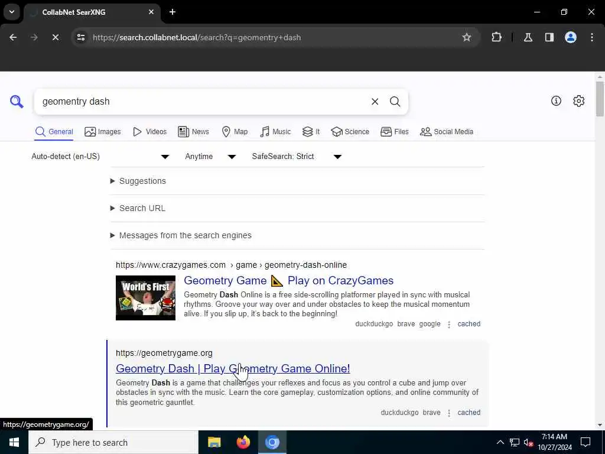Open the Chrome profile avatar
605x454 pixels.
tap(570, 37)
